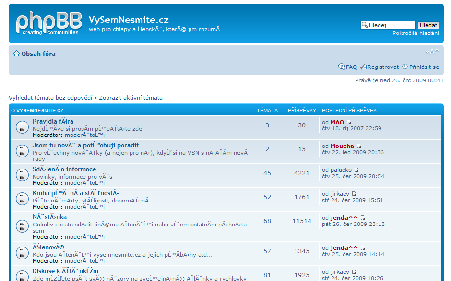Screen dimensions: 451x281
Task: Click the FAQ question mark icon
Action: (x=341, y=67)
